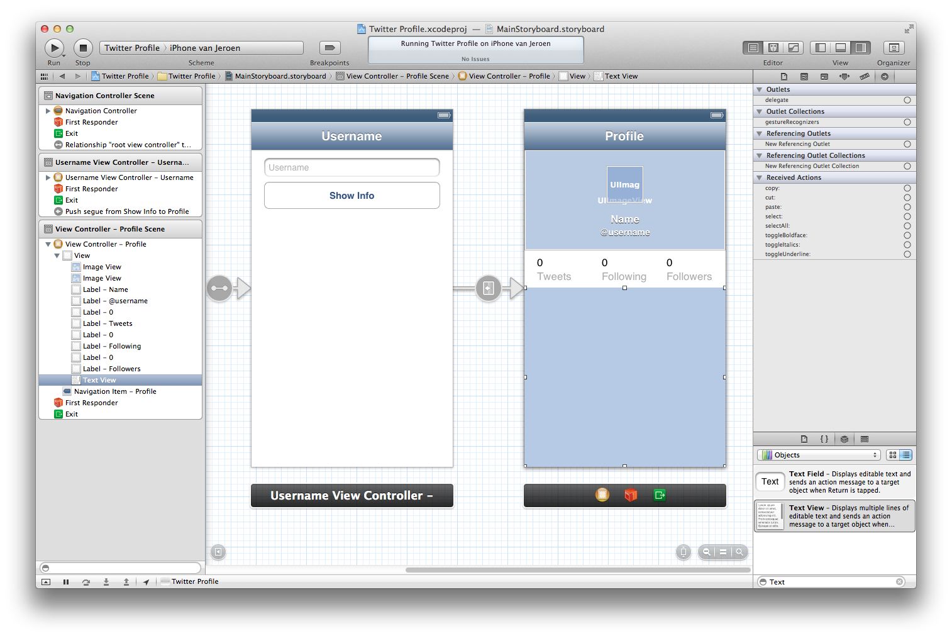This screenshot has height=638, width=952.
Task: Pause program execution in debug bar
Action: [66, 582]
